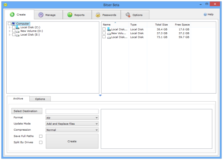Close the Bitser Beta window

point(215,4)
